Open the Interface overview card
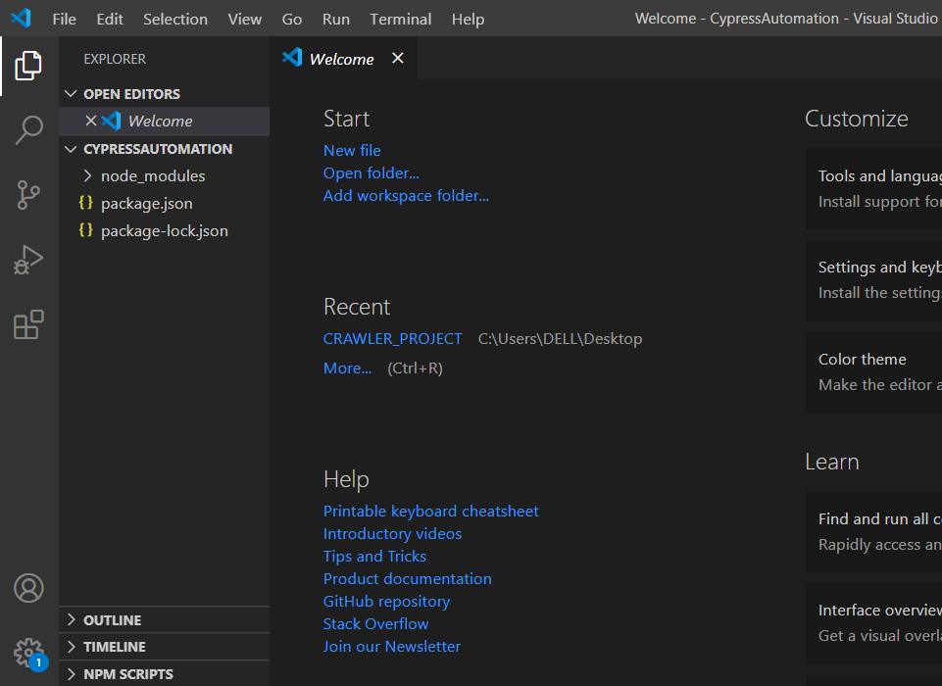 873,623
